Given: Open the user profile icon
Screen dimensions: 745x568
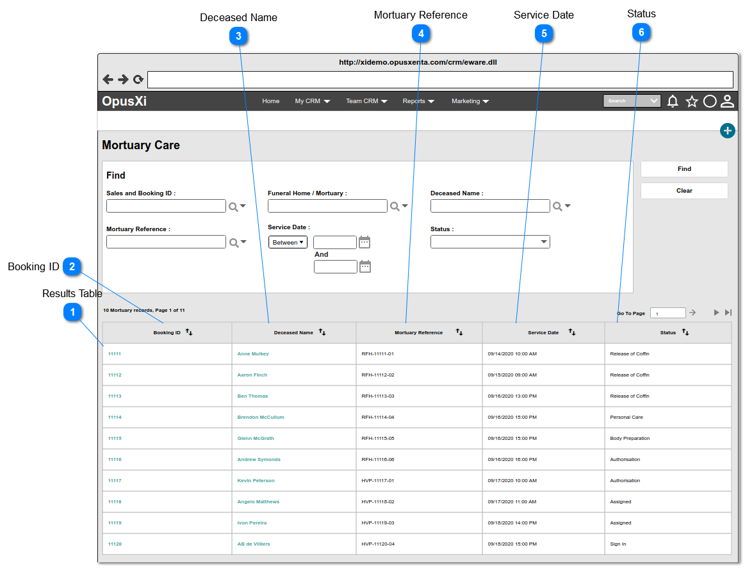Looking at the screenshot, I should pos(728,101).
